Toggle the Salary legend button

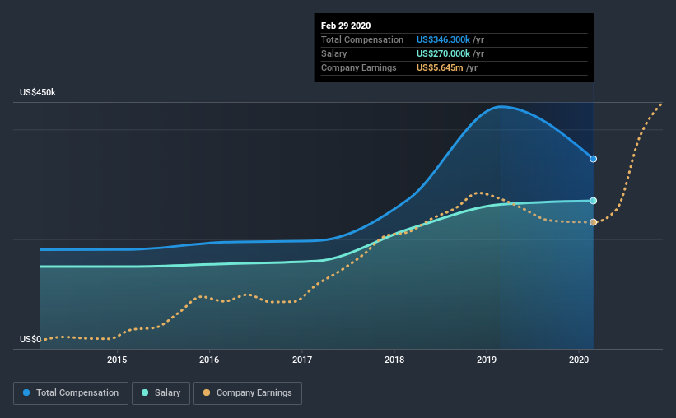click(x=161, y=393)
